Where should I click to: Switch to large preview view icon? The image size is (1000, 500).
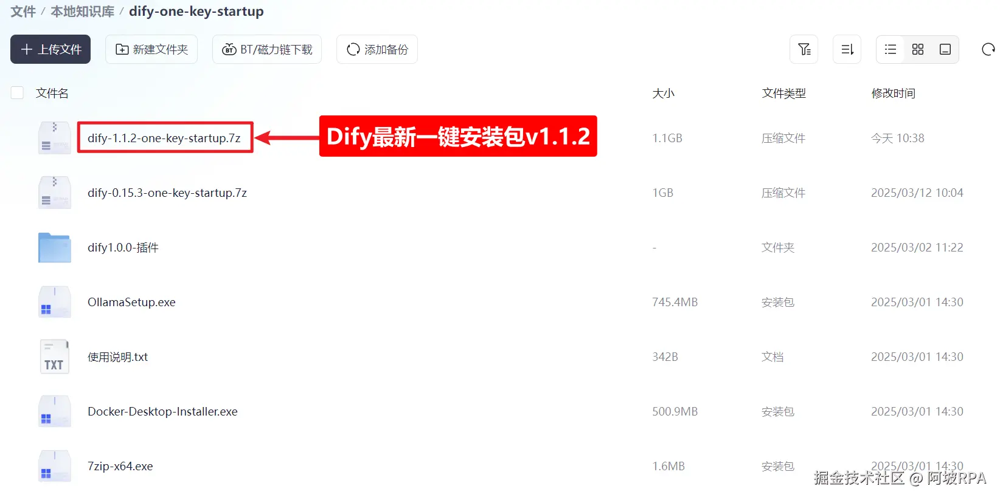point(945,49)
